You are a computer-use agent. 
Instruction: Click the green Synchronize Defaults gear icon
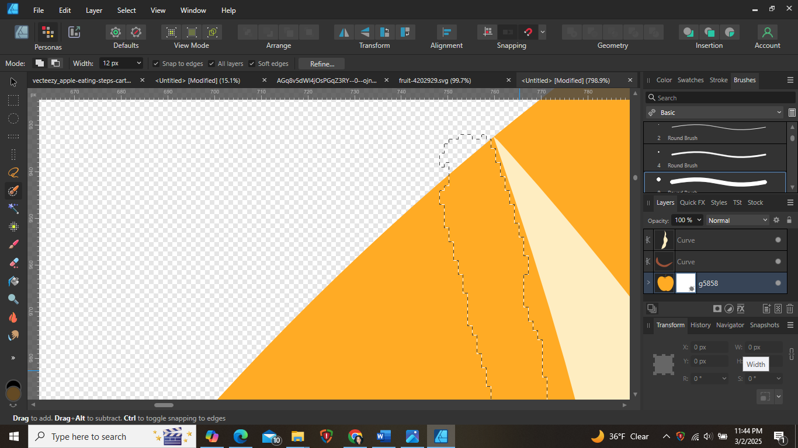click(116, 32)
